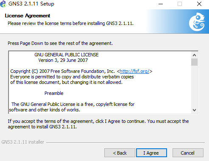Close the GNS3 2.1.11 Setup window
Image resolution: width=209 pixels, height=161 pixels.
click(199, 4)
